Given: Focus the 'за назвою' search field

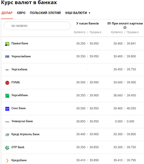Looking at the screenshot, I should (37, 26).
